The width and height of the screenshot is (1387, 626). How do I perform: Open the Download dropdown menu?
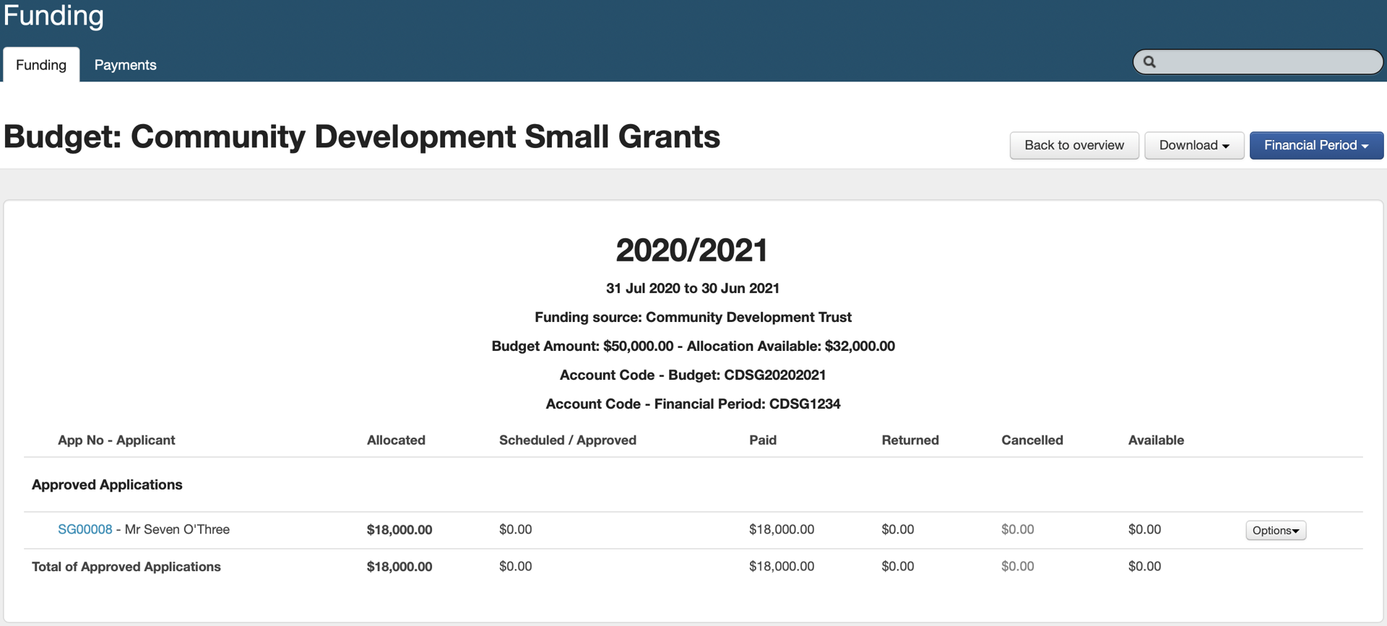(x=1193, y=145)
